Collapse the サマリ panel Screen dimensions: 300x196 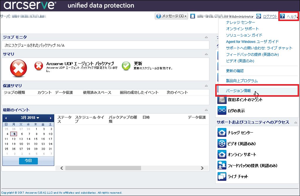pos(206,54)
